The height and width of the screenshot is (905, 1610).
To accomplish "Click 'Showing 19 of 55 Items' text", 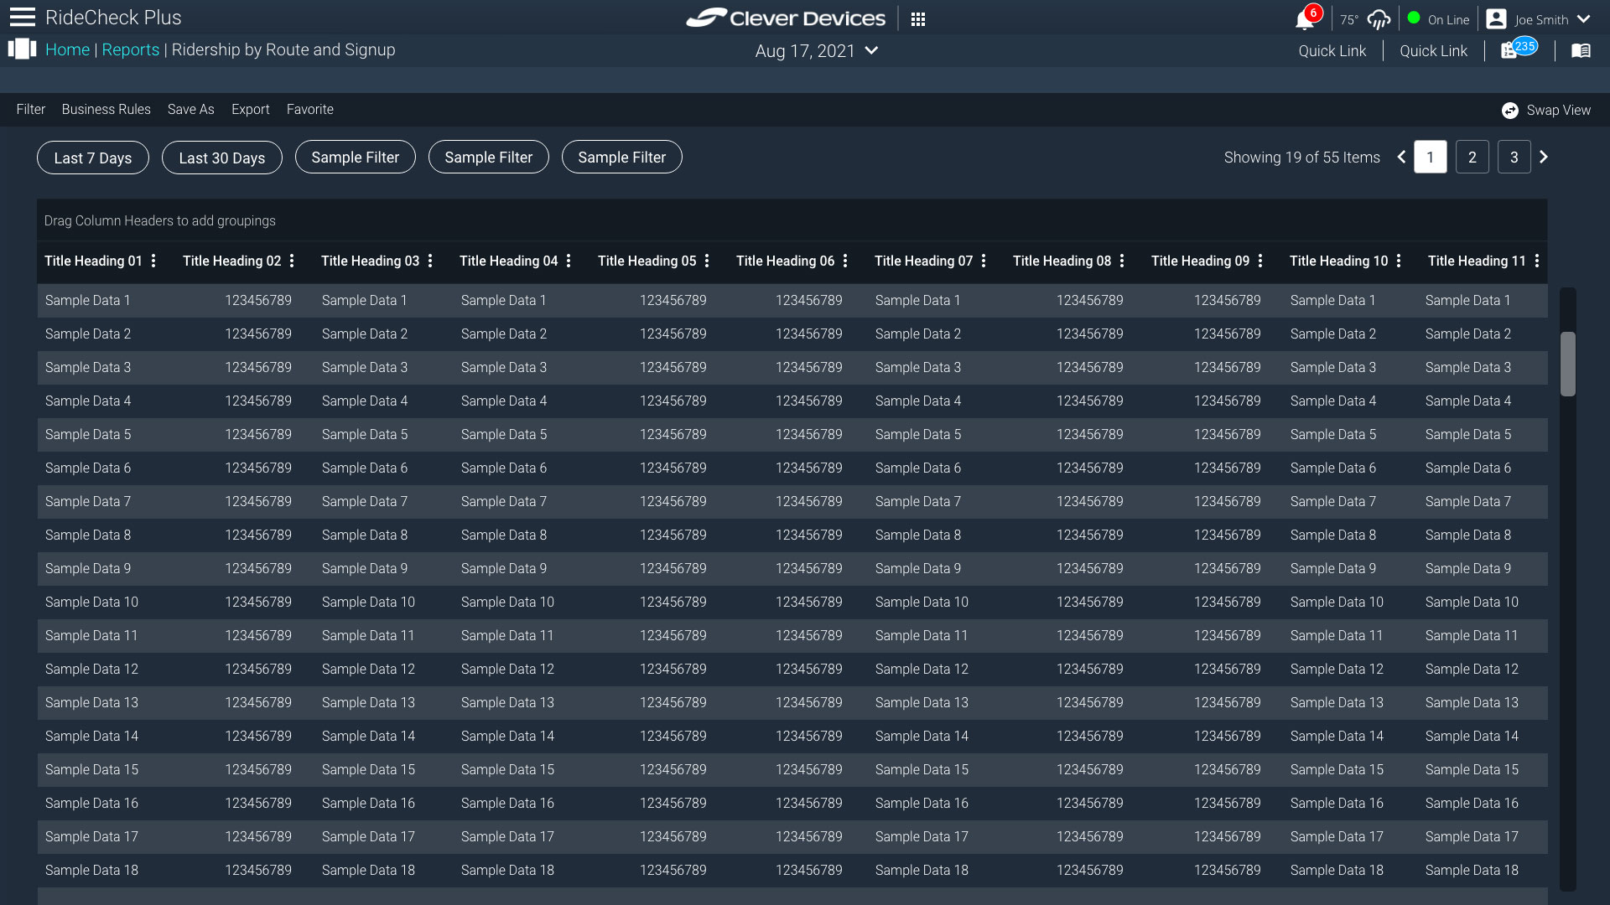I will 1302,158.
